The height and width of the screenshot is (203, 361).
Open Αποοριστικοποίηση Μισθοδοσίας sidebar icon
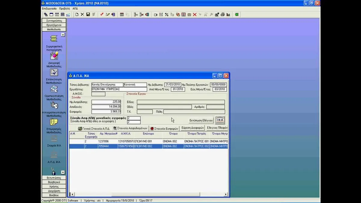pos(54,109)
